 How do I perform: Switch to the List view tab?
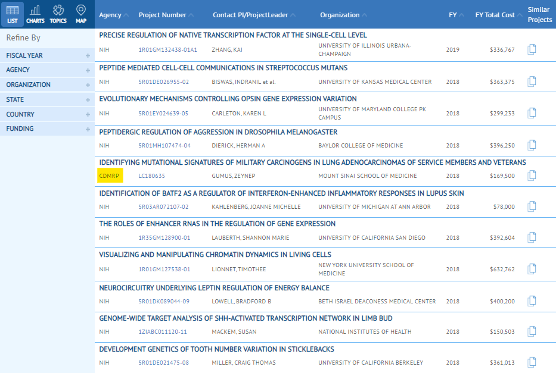[13, 14]
